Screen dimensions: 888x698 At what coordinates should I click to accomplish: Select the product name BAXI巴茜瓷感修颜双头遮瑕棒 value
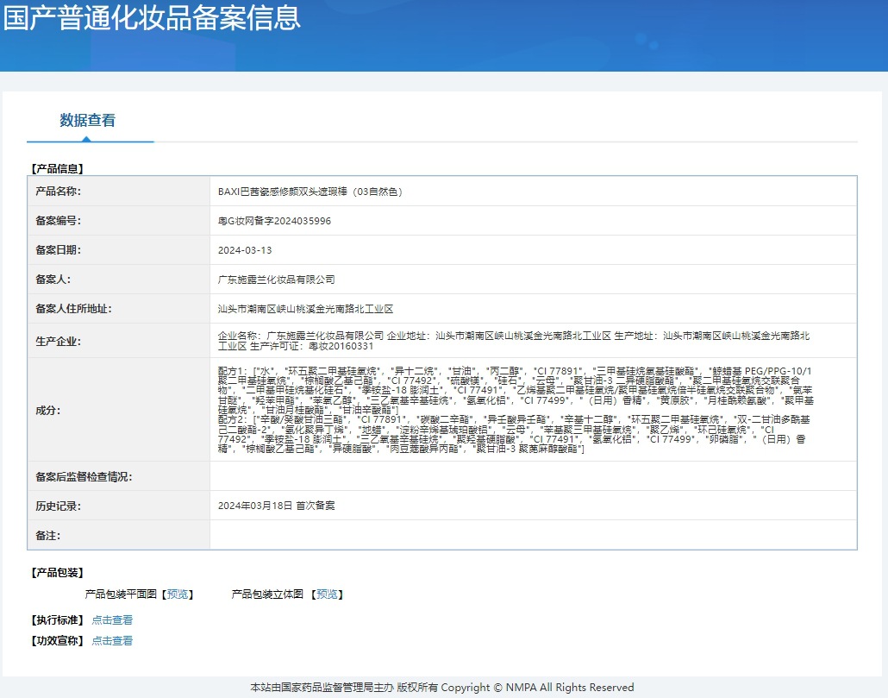coord(310,192)
